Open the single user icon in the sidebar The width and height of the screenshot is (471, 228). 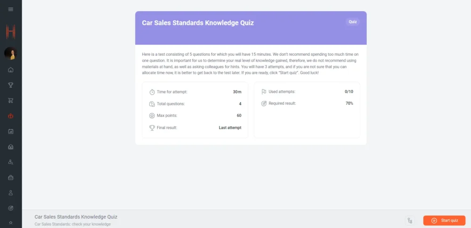coord(11,193)
